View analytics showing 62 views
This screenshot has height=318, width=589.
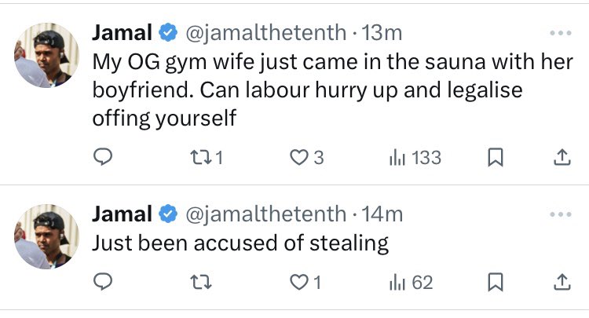[x=411, y=282]
